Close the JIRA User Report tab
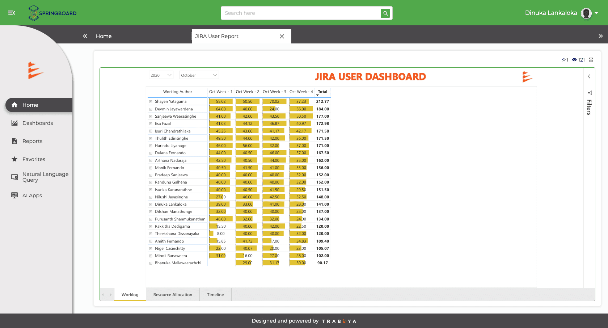 click(x=282, y=36)
